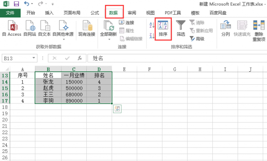
Task: Select column B header
Action: [48, 69]
